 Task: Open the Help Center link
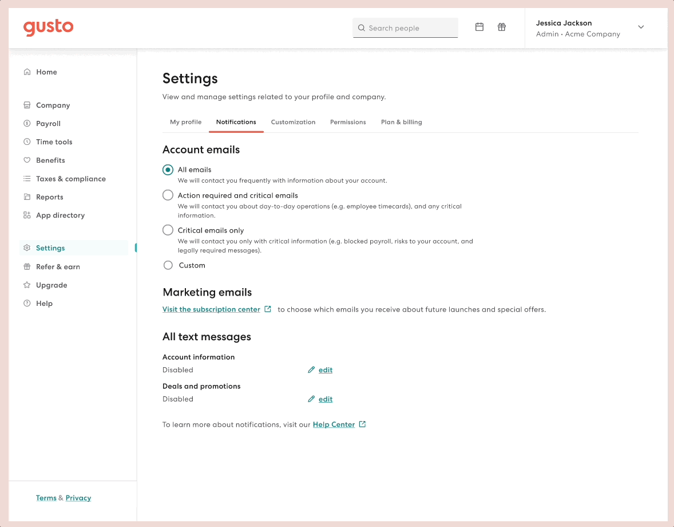pos(334,424)
